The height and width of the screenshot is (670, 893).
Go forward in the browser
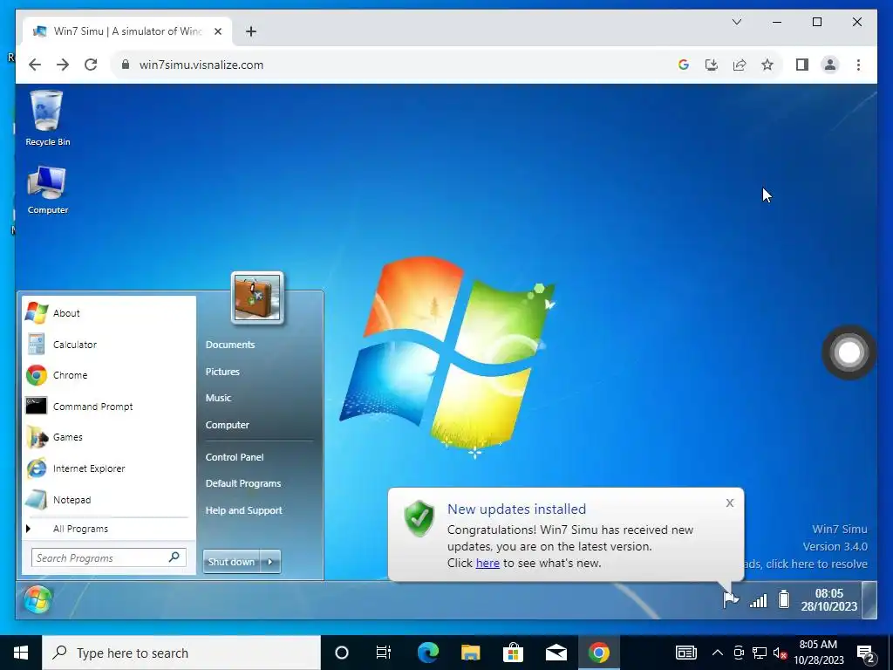63,65
